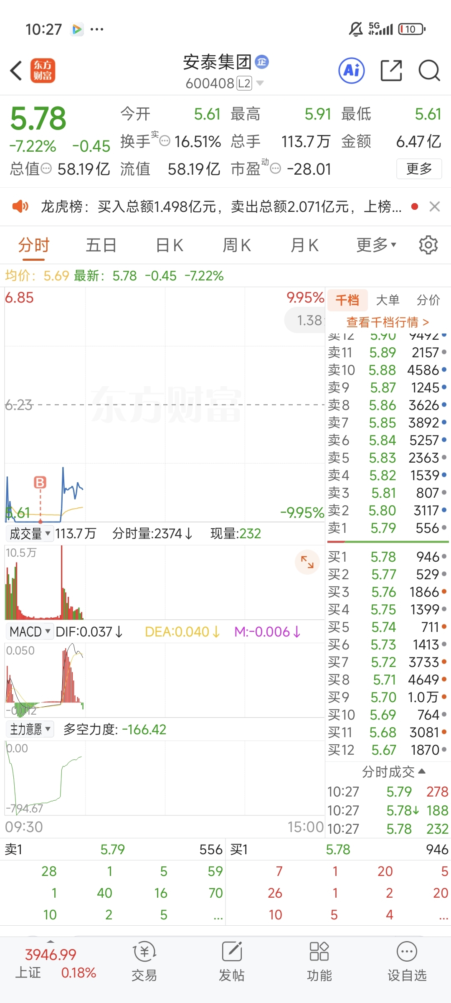The height and width of the screenshot is (1003, 451).
Task: Tap the back arrow icon
Action: [16, 70]
